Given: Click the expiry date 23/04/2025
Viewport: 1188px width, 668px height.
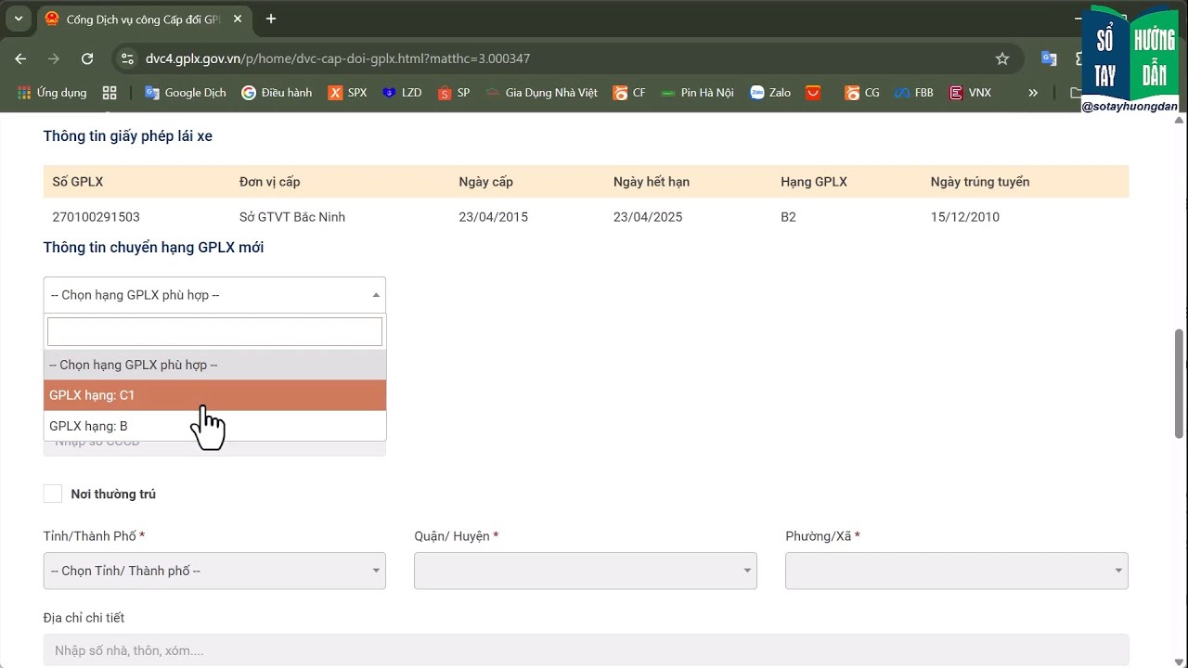Looking at the screenshot, I should point(648,217).
